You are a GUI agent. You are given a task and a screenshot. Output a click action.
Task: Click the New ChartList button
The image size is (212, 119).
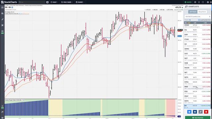click(x=198, y=118)
